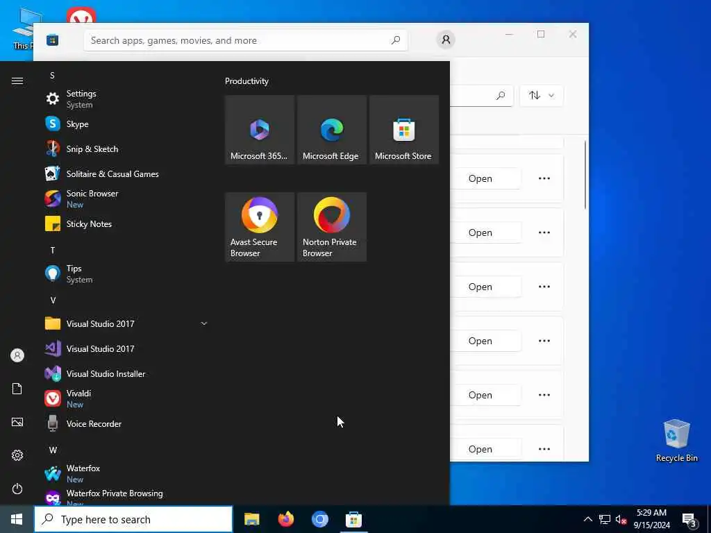Open Sonic Browser from the app list

click(126, 198)
